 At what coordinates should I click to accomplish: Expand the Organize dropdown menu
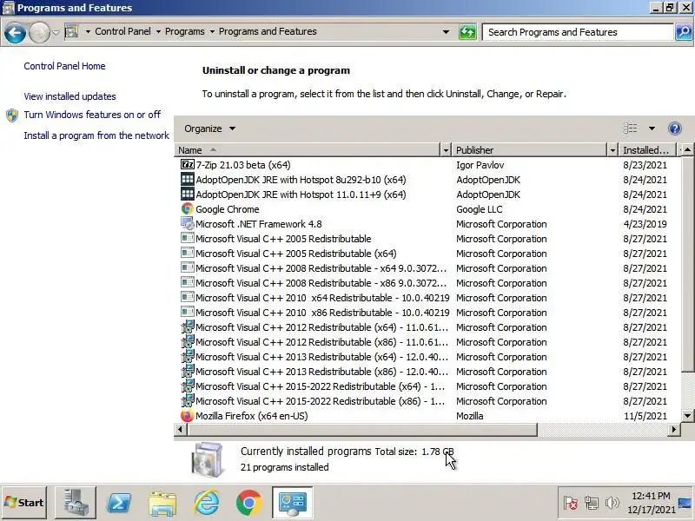point(209,129)
